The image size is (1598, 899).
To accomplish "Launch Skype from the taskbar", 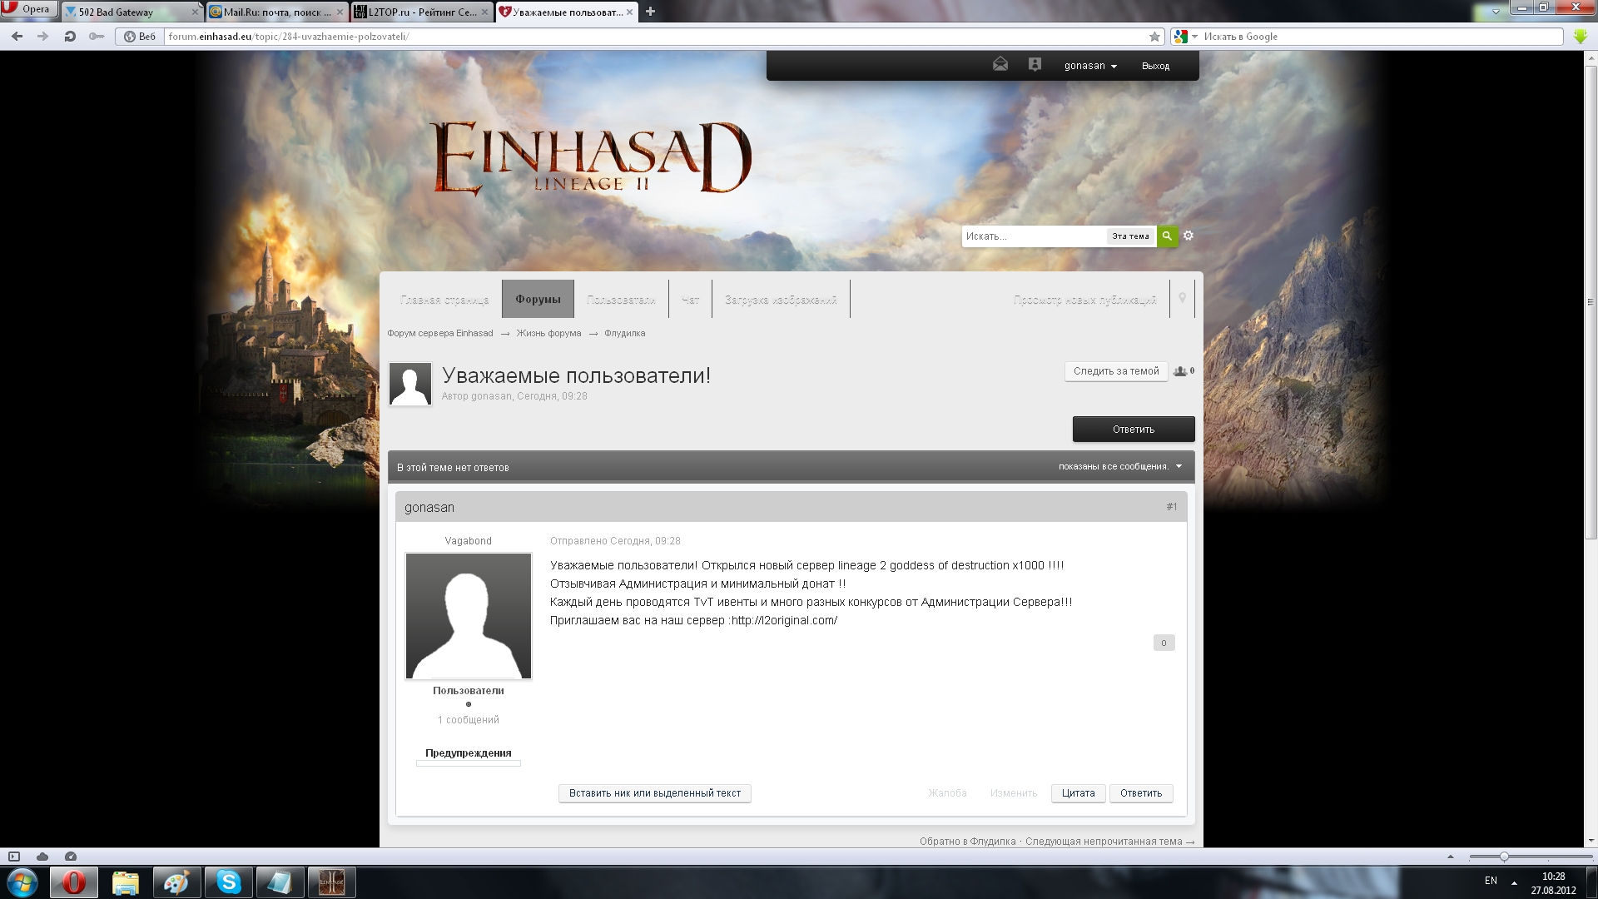I will [228, 882].
